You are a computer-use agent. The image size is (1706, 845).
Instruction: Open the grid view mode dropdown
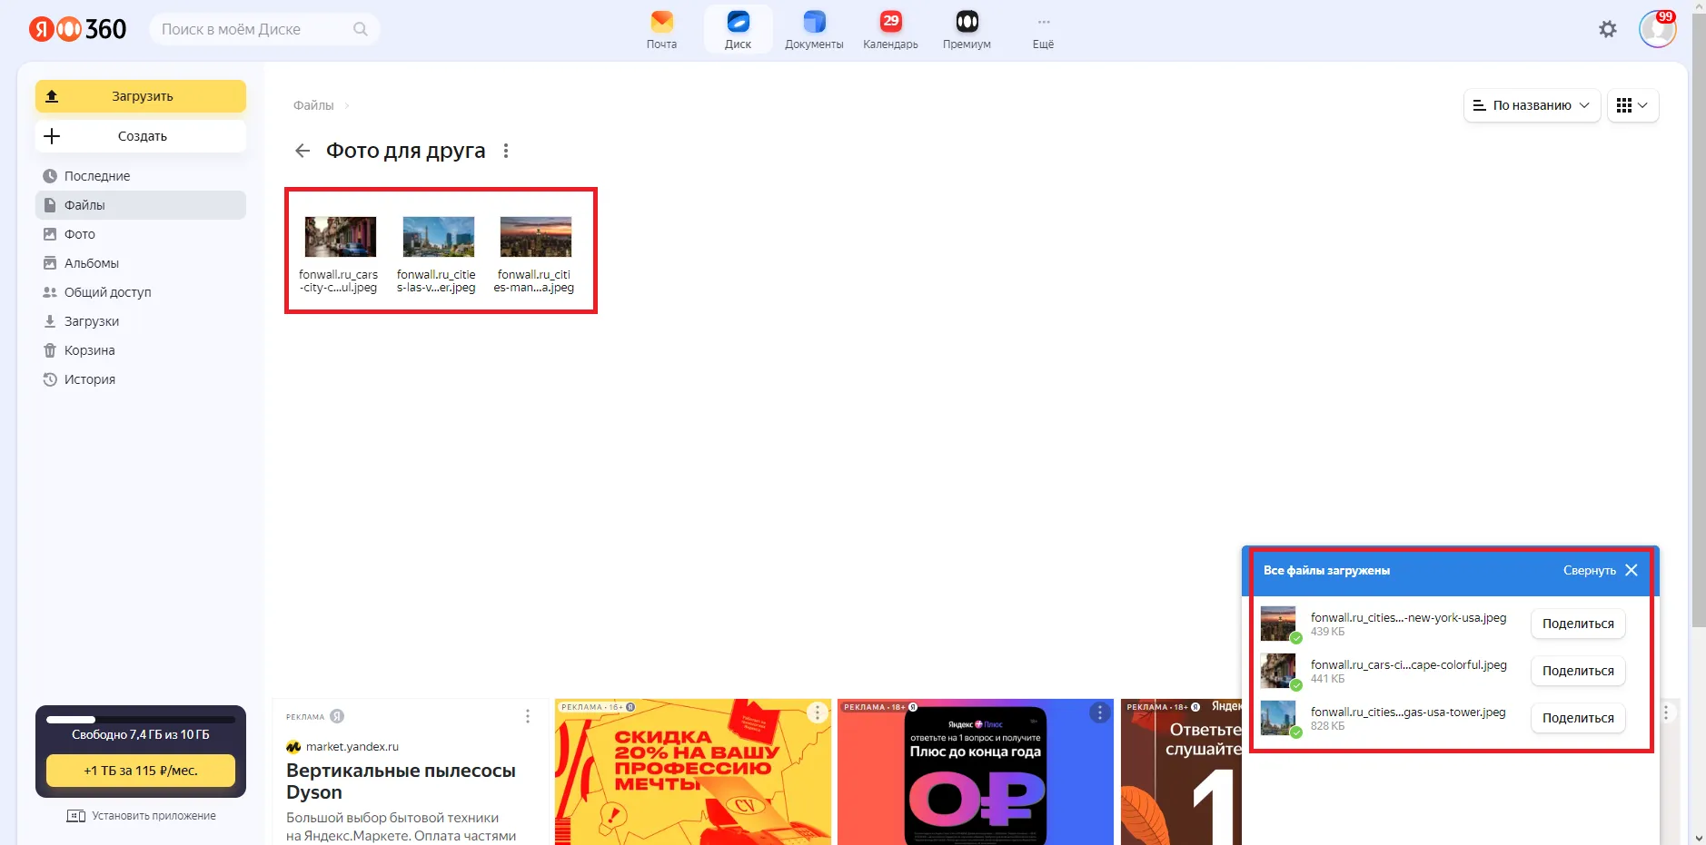[1632, 105]
